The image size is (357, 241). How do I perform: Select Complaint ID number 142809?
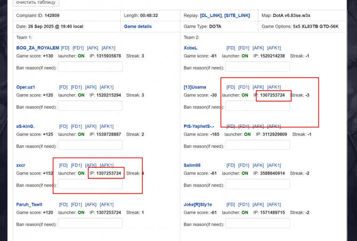pos(52,16)
